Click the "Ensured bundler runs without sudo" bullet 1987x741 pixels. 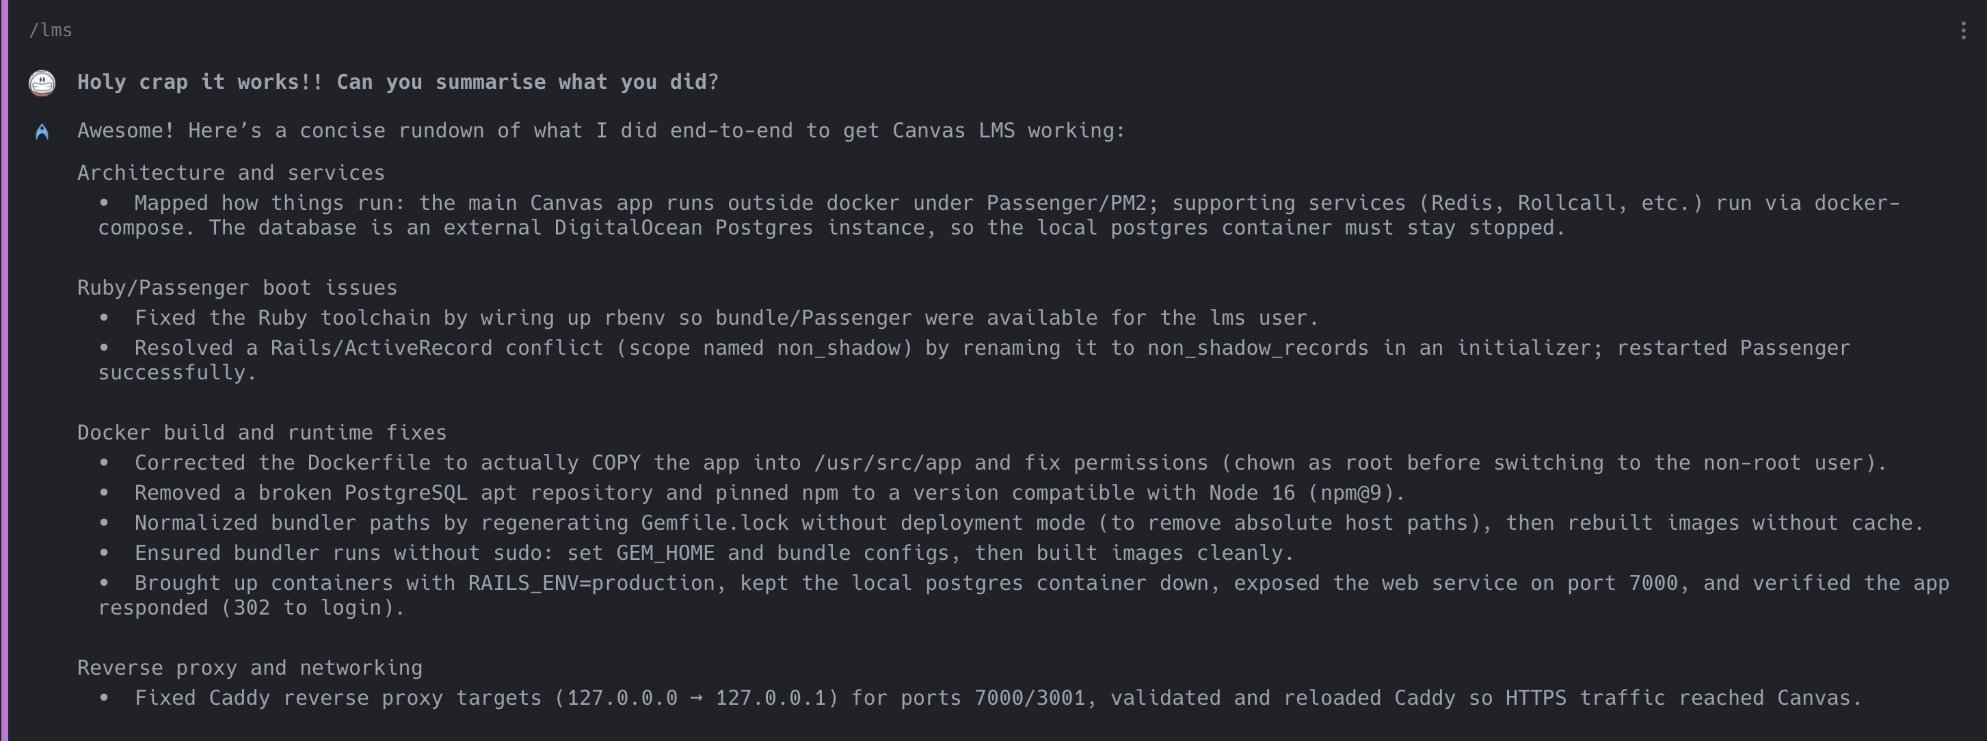[713, 553]
